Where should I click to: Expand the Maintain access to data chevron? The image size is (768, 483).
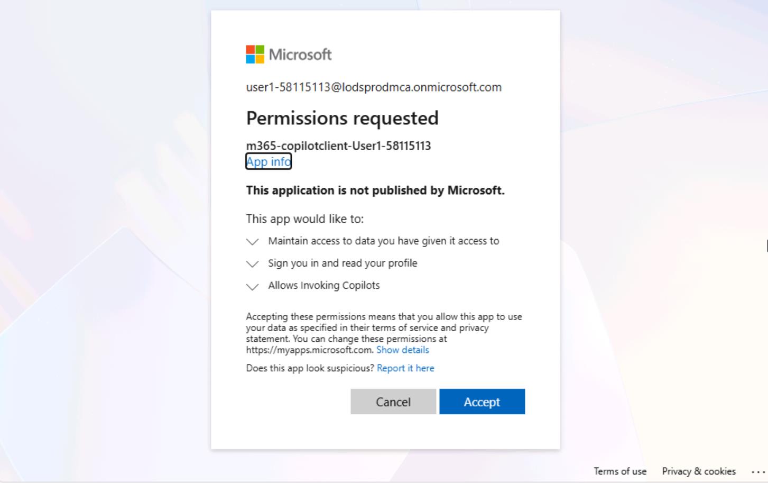click(253, 242)
